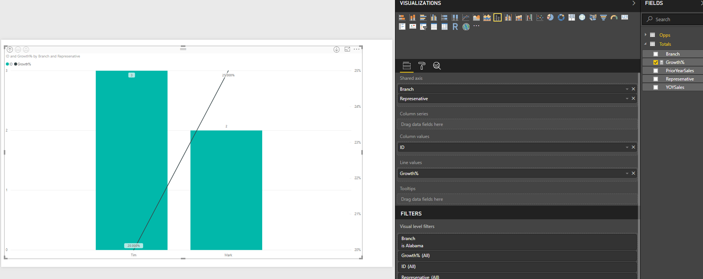
Task: Select the treemap visualization
Action: coord(572,17)
